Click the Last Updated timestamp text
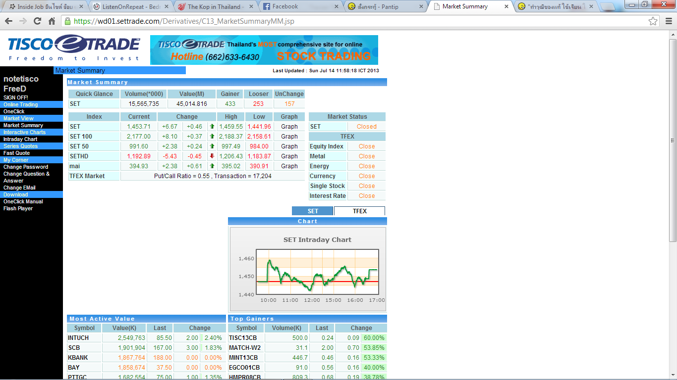 [326, 71]
